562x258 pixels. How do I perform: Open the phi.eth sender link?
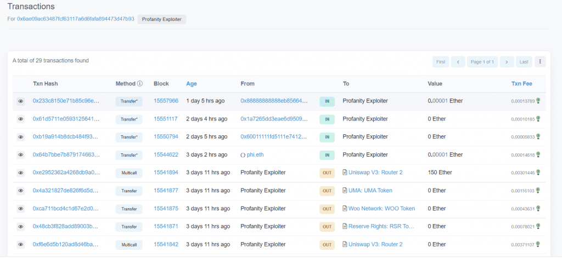click(x=255, y=154)
